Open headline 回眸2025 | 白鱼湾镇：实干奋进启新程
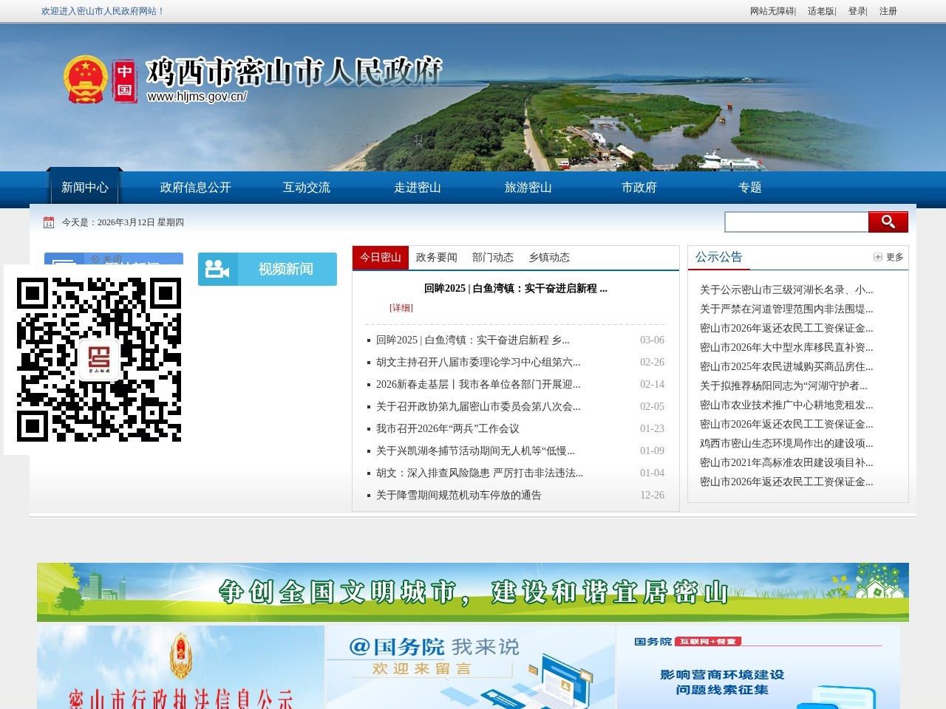Image resolution: width=946 pixels, height=709 pixels. point(516,289)
